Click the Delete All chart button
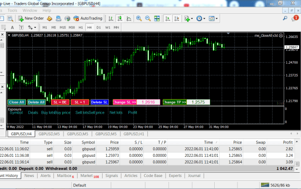 (x=36, y=102)
